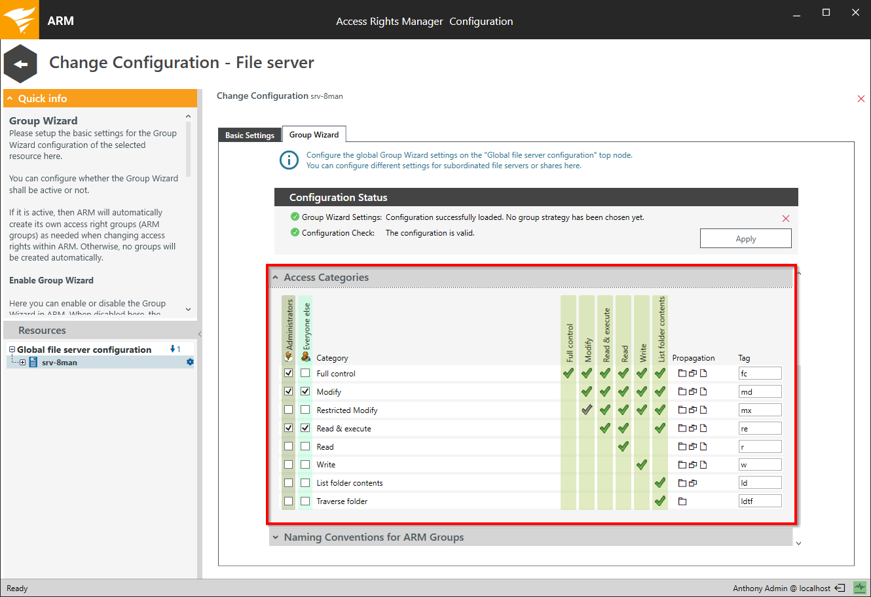Collapse the Access Categories section
The height and width of the screenshot is (597, 871).
pos(276,278)
